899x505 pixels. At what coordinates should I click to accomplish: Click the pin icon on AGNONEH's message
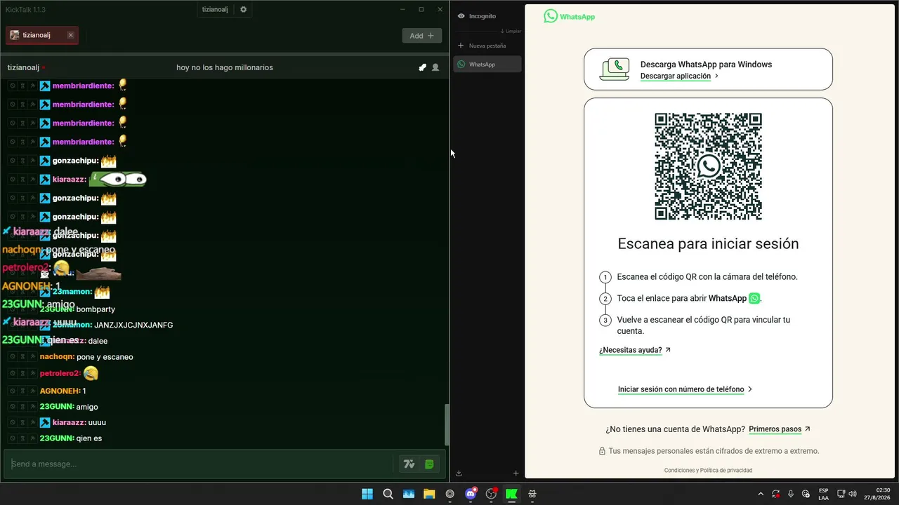coord(32,391)
